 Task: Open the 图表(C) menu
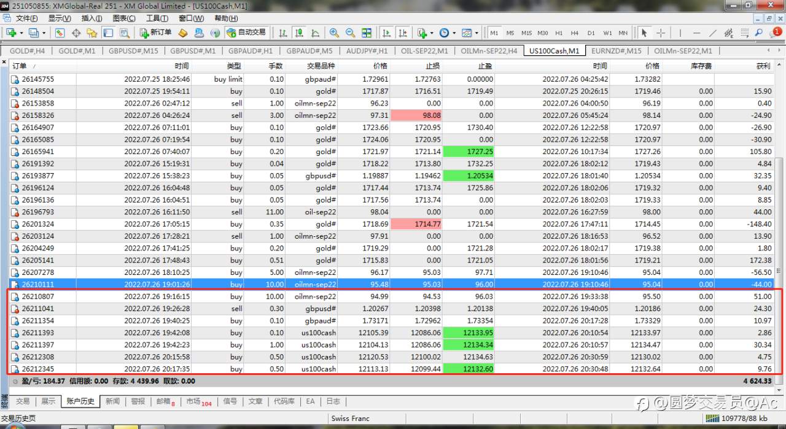124,18
